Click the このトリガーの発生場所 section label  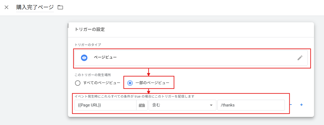[x=93, y=75]
